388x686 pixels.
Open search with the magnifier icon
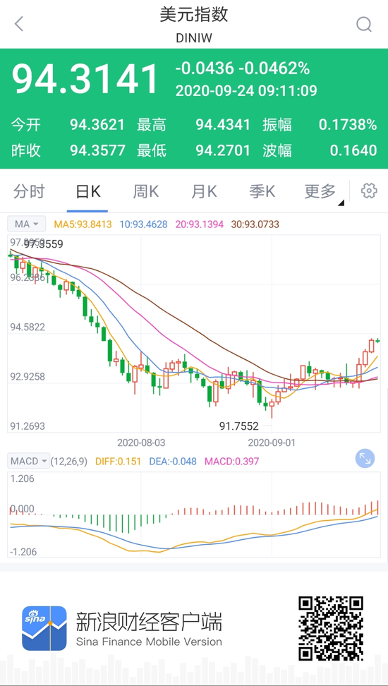[364, 25]
